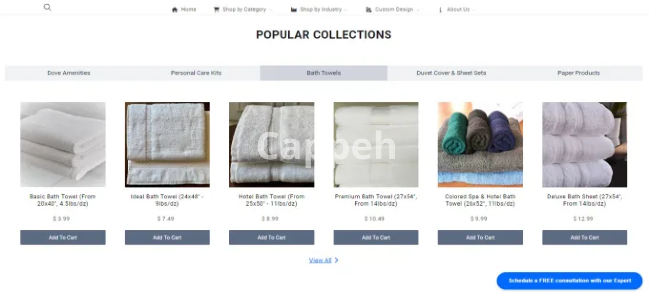This screenshot has width=649, height=292.
Task: Switch to the Paper Products tab
Action: coord(579,73)
